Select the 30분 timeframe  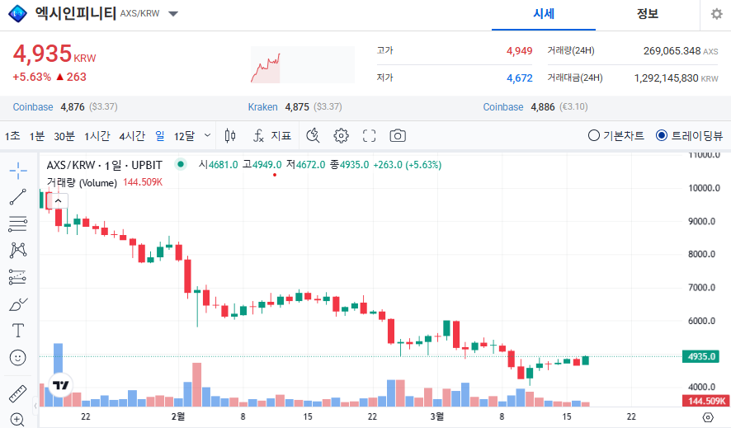pos(64,136)
